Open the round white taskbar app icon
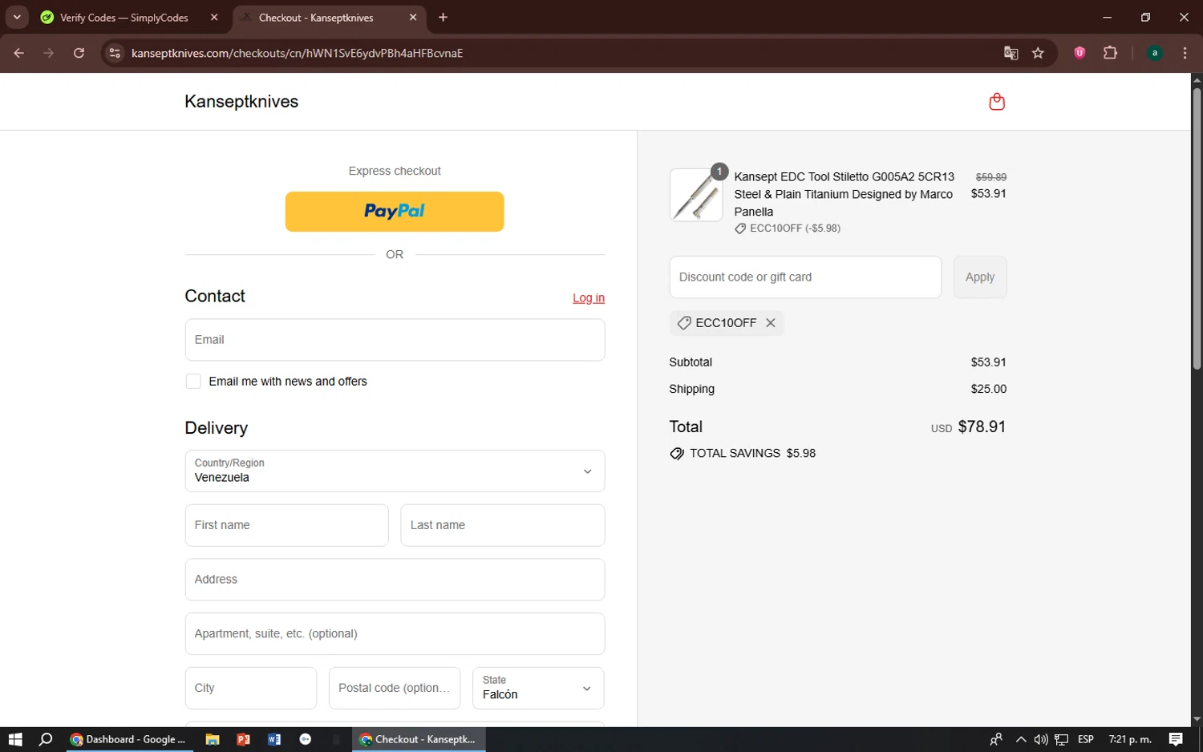 pos(306,739)
